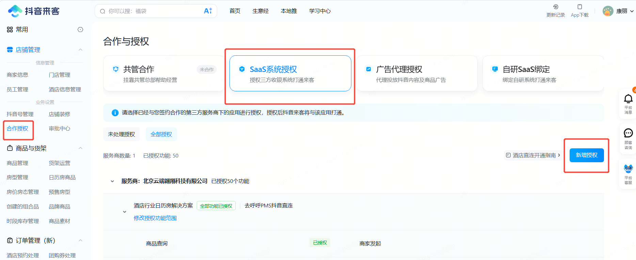Open 更新记录 update history icon
Screen dimensions: 636x260
point(556,7)
